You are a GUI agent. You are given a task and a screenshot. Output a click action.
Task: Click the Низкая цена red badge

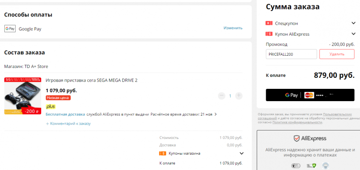pos(58,98)
